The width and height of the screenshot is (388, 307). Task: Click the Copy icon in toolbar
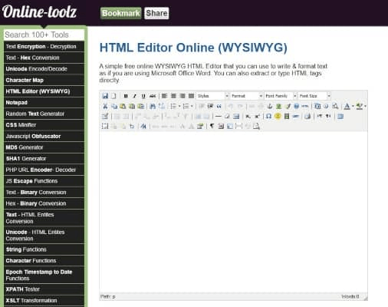tap(114, 106)
